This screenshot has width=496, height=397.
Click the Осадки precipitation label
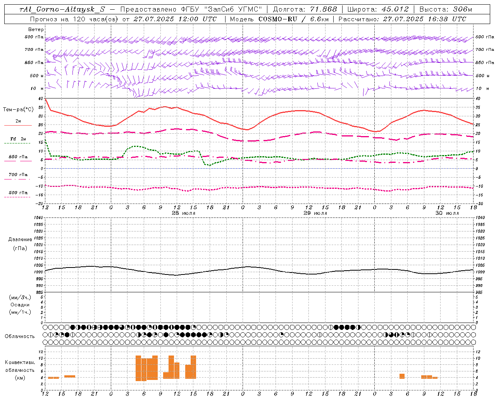21,305
